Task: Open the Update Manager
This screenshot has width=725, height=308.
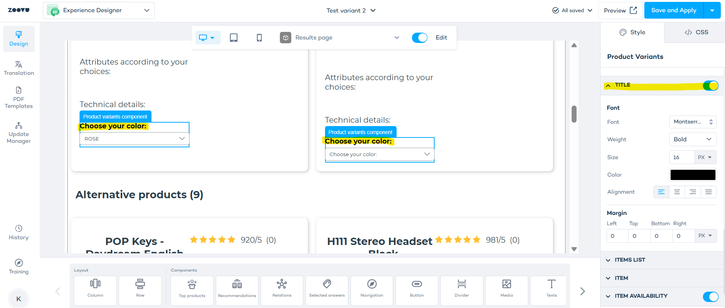Action: point(19,133)
